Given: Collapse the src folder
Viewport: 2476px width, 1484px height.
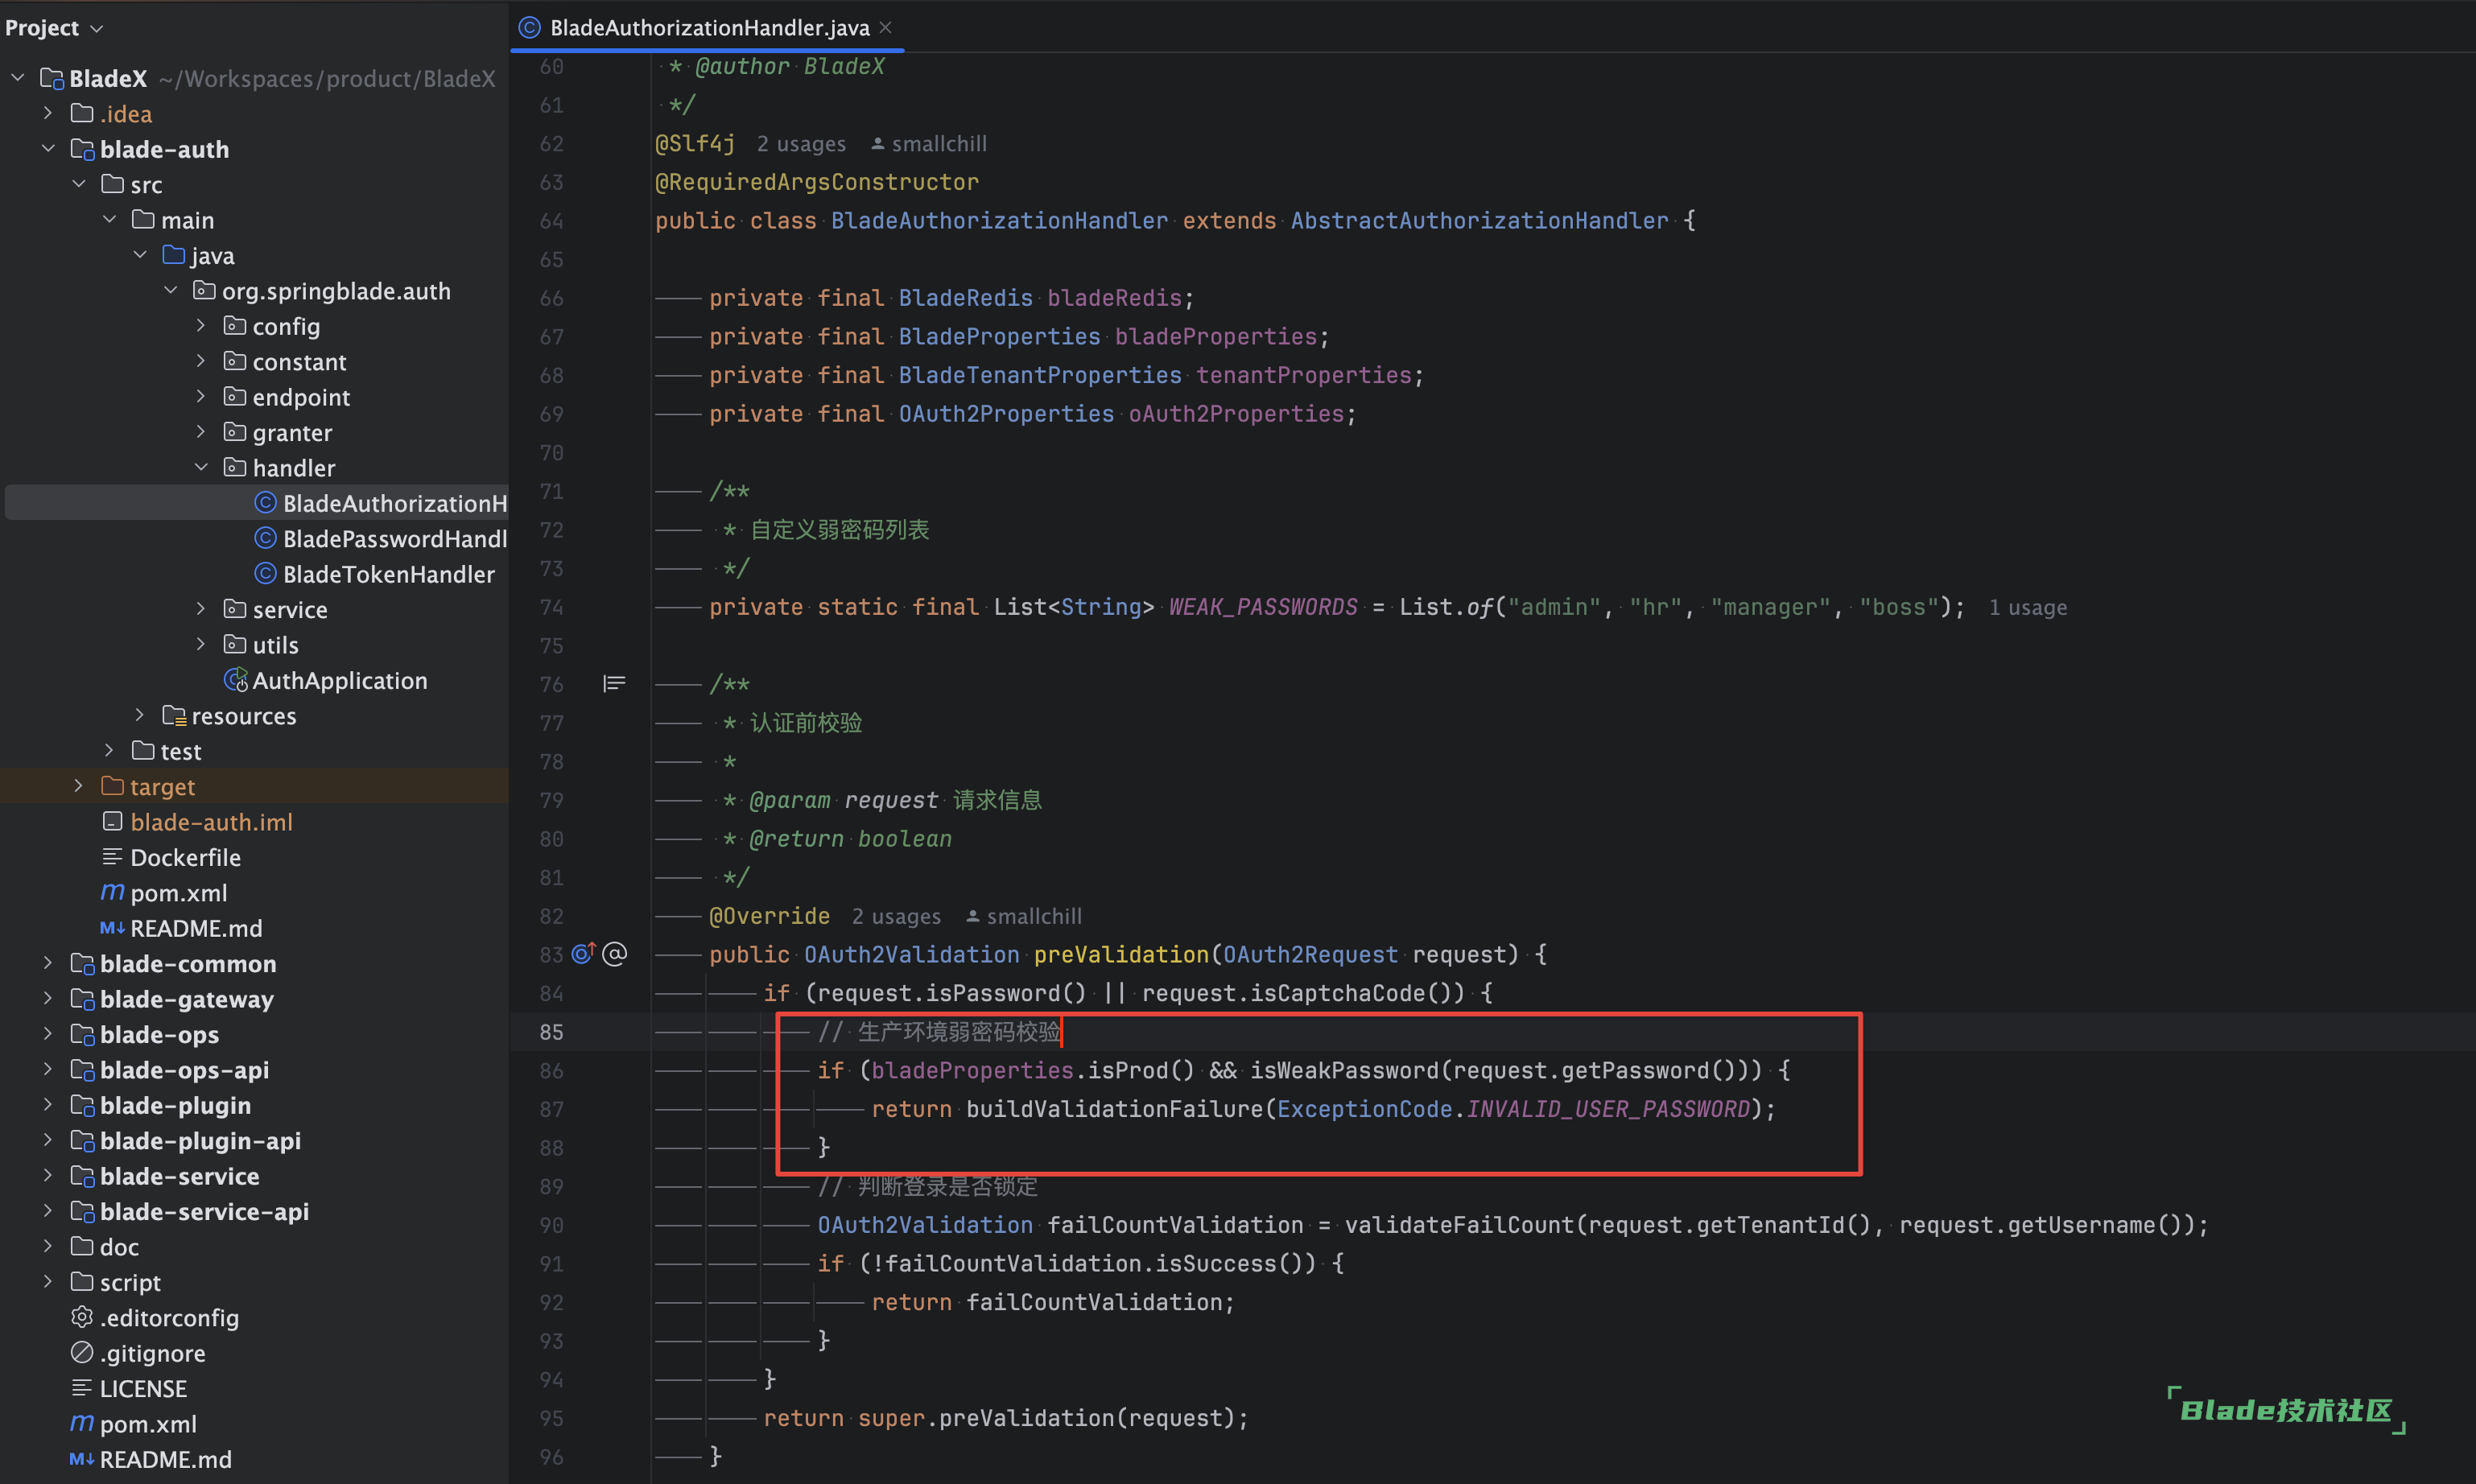Looking at the screenshot, I should (x=79, y=184).
